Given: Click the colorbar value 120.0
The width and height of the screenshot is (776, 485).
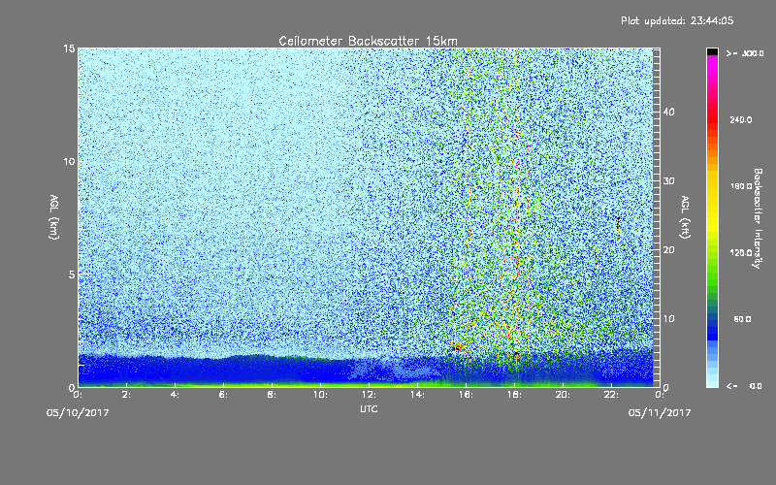Looking at the screenshot, I should [741, 252].
